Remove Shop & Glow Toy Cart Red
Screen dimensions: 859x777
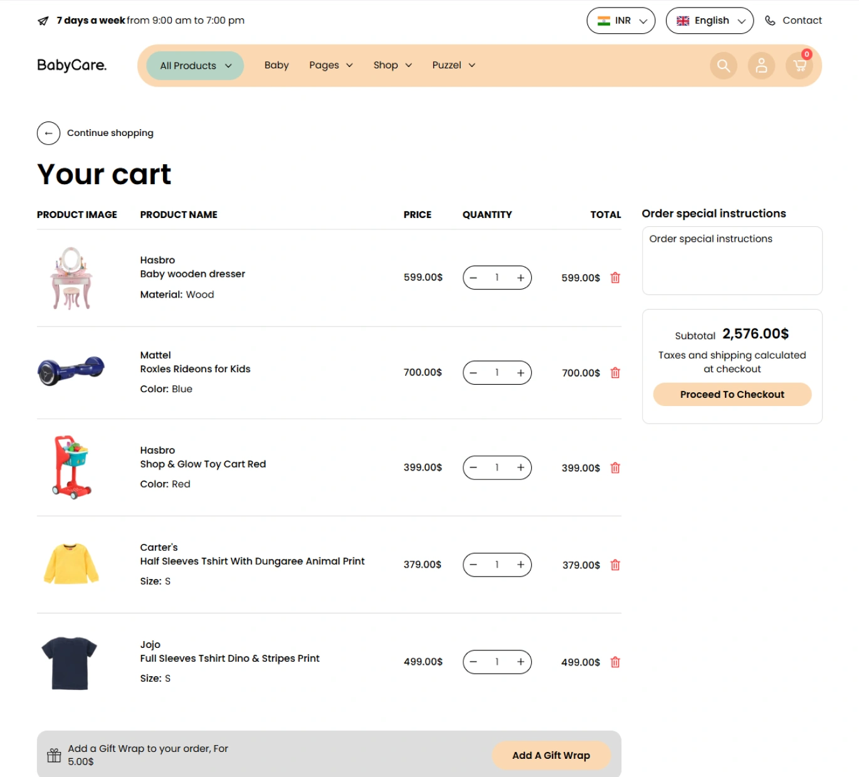pyautogui.click(x=615, y=468)
